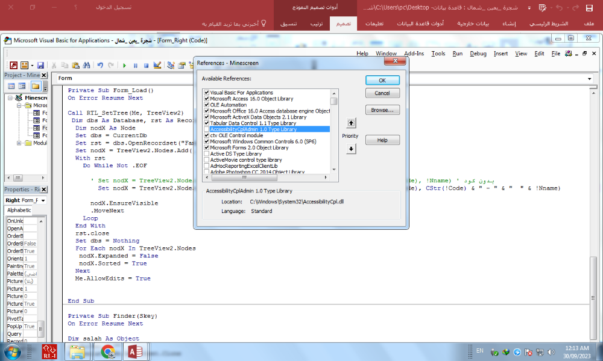Click the Copy icon in the toolbar

coord(65,65)
